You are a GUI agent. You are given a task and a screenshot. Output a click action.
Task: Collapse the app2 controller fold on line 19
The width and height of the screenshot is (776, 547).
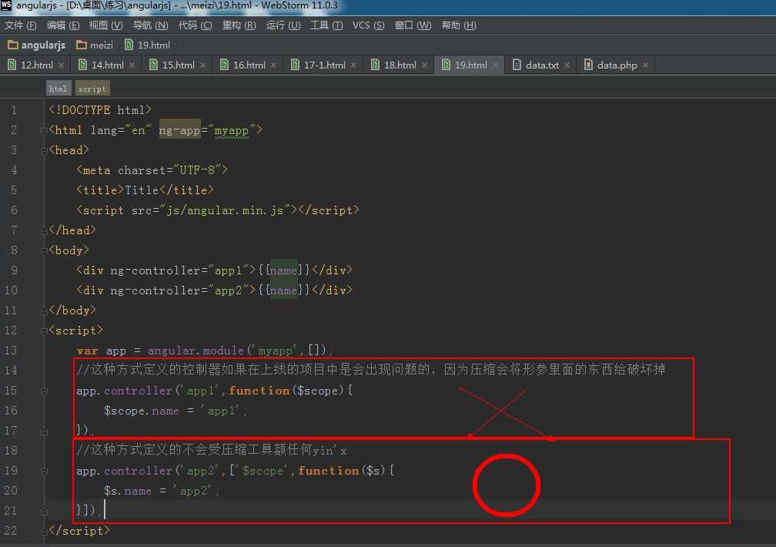pos(44,471)
